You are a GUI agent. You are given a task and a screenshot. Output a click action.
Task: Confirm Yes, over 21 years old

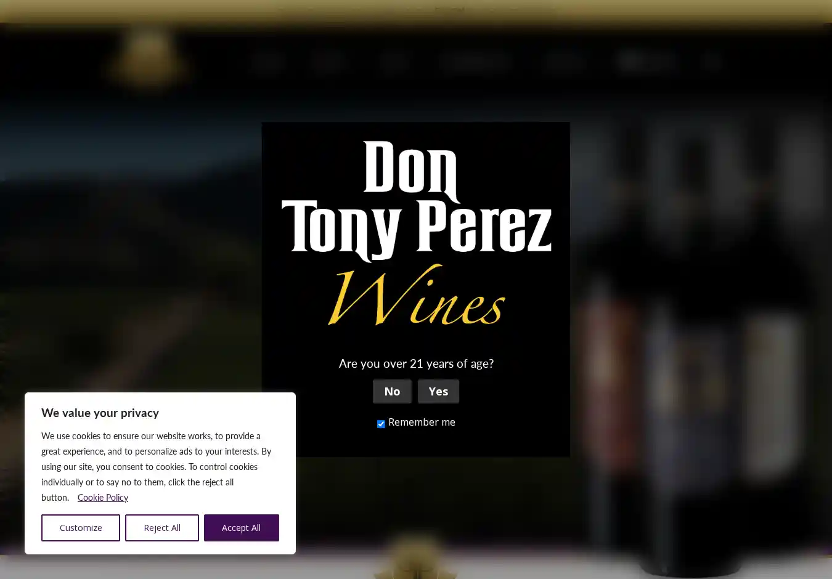pyautogui.click(x=438, y=392)
